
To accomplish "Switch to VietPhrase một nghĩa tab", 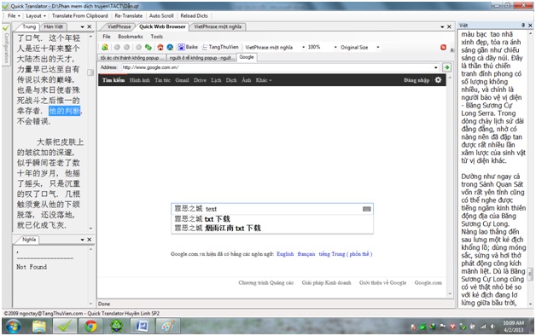I will pos(218,26).
